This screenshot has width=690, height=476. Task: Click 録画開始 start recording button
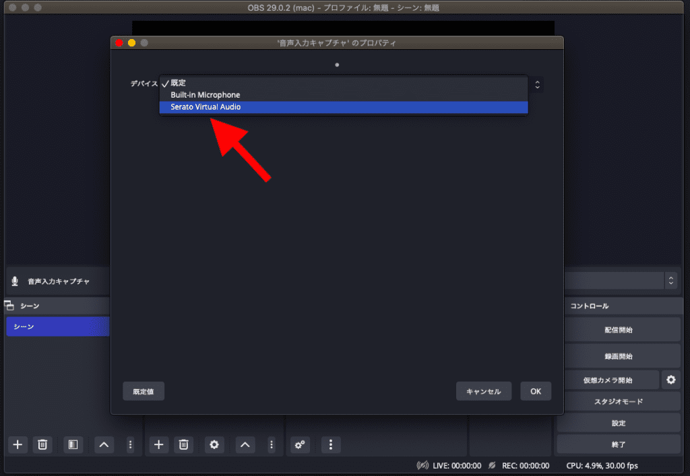(x=619, y=356)
